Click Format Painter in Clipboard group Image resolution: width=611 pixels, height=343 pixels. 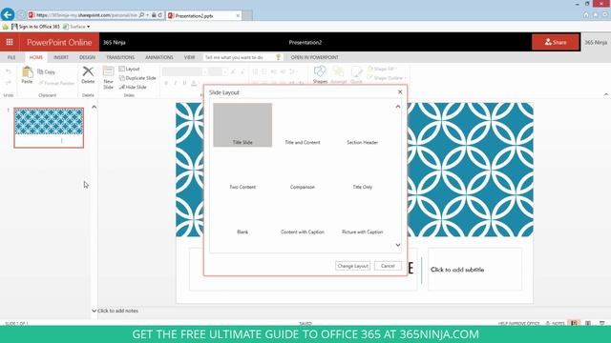coord(56,83)
